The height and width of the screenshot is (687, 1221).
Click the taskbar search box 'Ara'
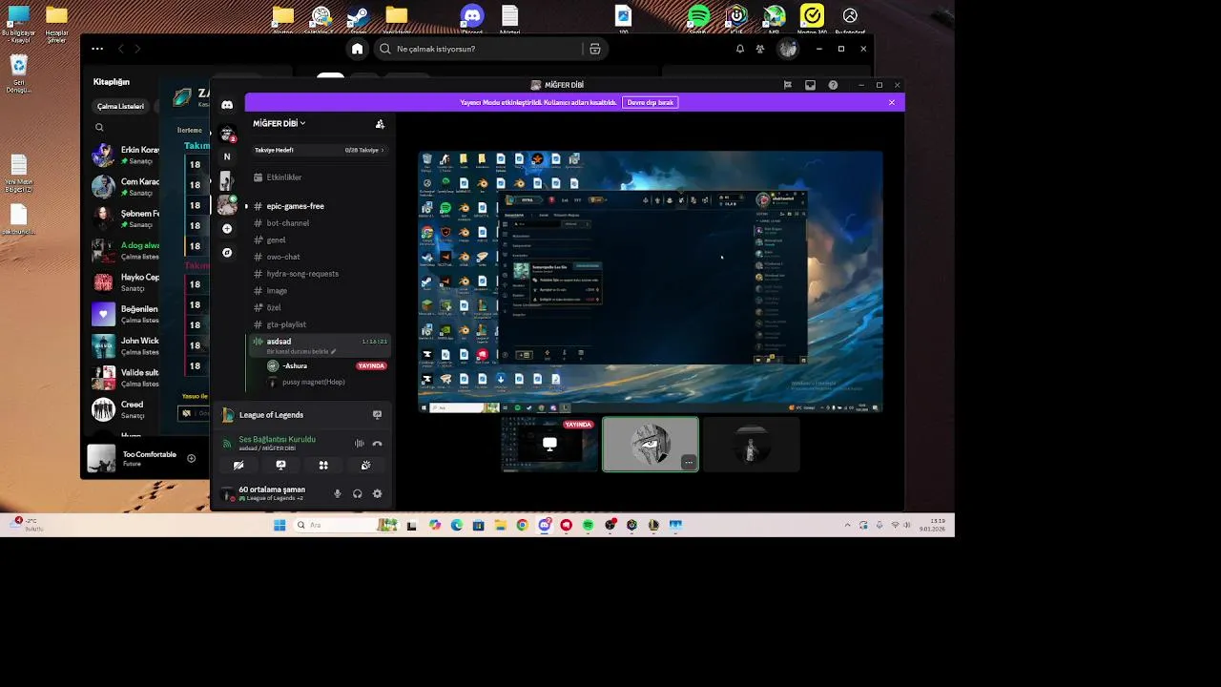pyautogui.click(x=345, y=525)
